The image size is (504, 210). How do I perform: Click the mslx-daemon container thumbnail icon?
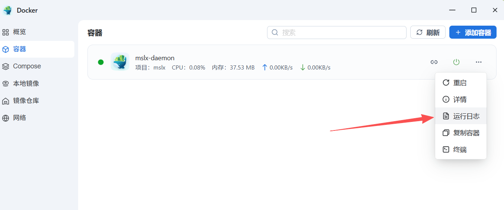(x=120, y=62)
